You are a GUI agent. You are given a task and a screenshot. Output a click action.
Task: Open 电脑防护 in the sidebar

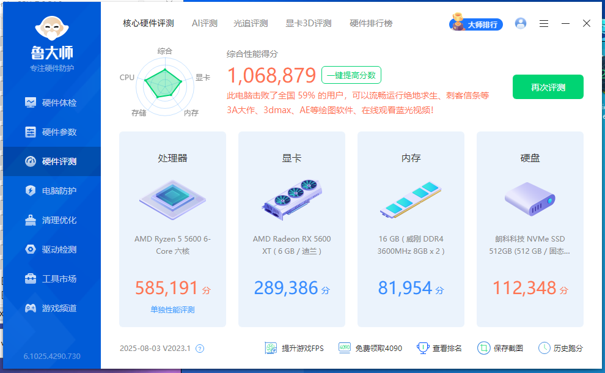tap(51, 191)
